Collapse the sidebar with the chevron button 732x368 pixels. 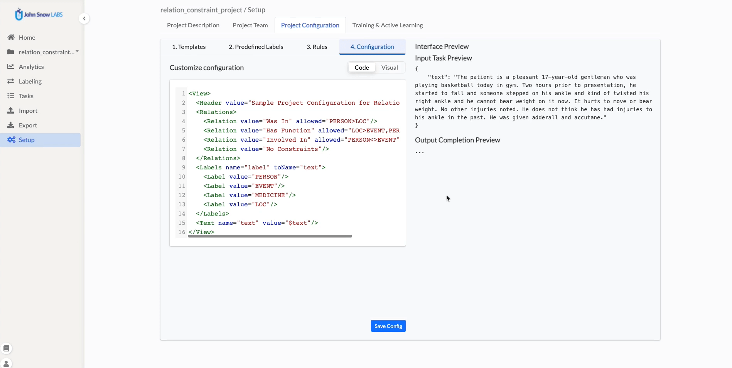point(84,18)
